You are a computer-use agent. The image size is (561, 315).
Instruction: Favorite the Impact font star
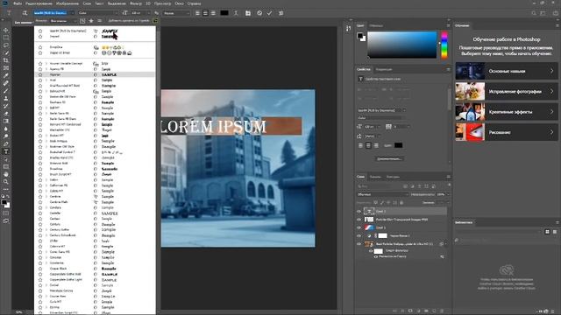pyautogui.click(x=40, y=37)
